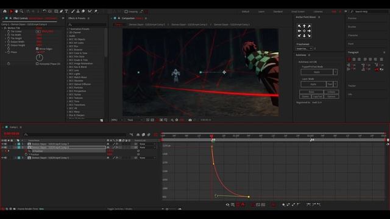This screenshot has width=390, height=219.
Task: Move anchor point to top-left arrow
Action: [299, 26]
